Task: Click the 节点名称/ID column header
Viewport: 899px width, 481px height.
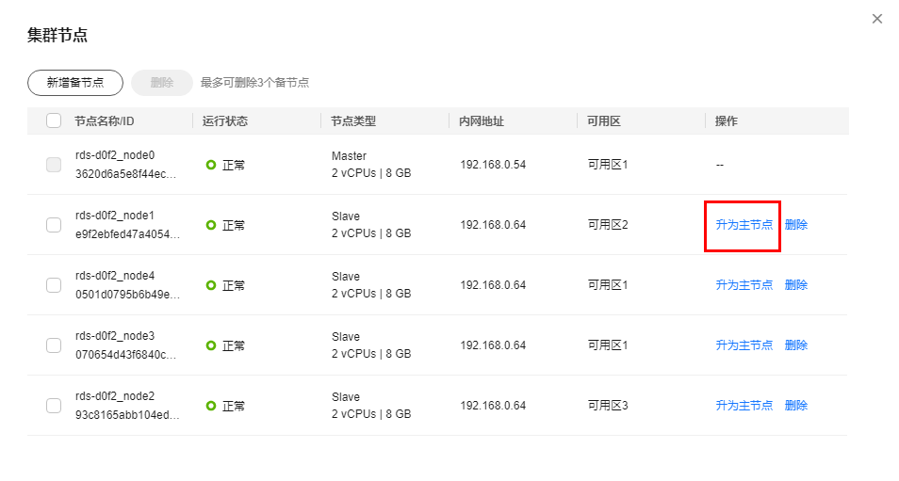Action: [106, 121]
